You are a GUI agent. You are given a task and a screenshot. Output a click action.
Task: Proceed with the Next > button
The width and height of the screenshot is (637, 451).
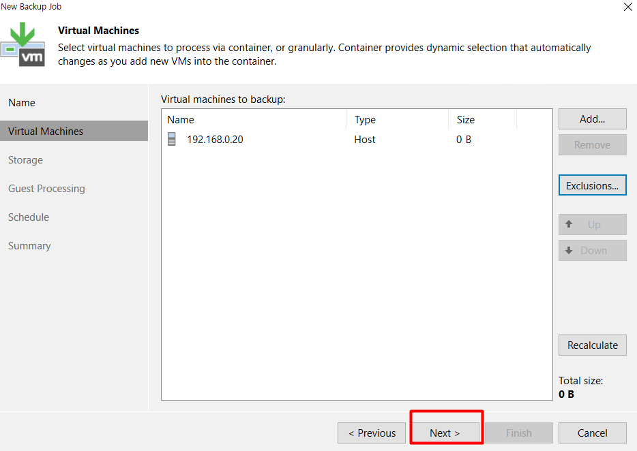445,433
